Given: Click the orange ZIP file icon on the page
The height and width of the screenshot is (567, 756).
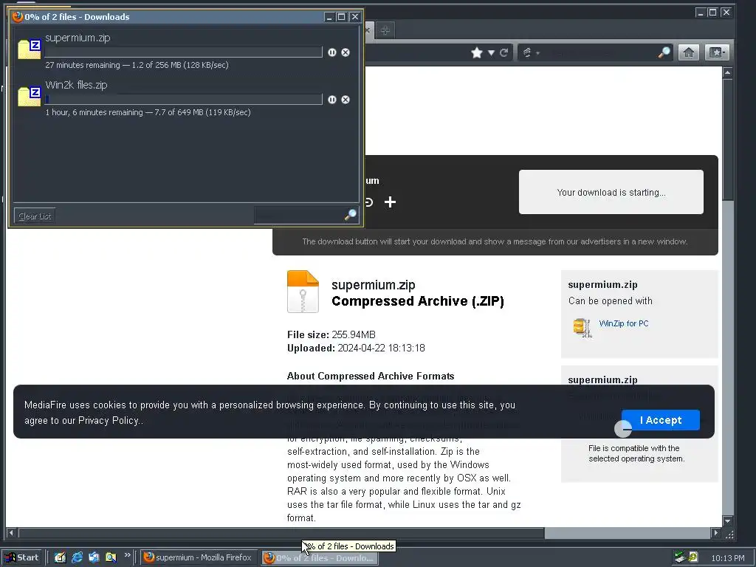Looking at the screenshot, I should [303, 292].
